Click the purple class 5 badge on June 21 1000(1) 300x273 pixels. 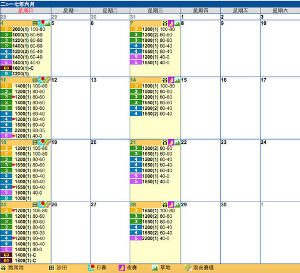(x=136, y=176)
